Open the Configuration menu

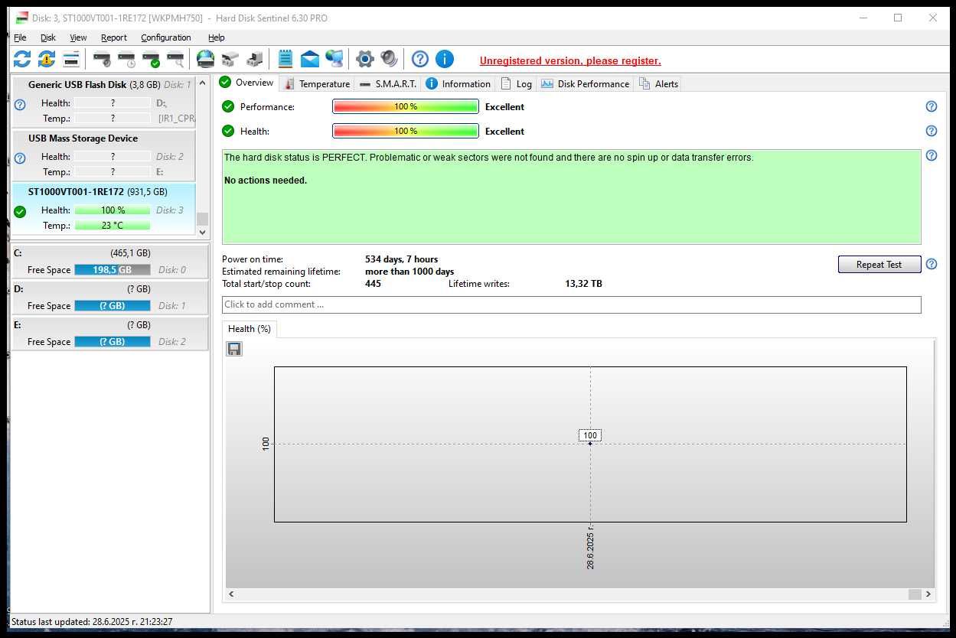[166, 37]
